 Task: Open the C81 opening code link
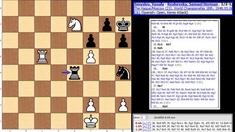coord(137,12)
